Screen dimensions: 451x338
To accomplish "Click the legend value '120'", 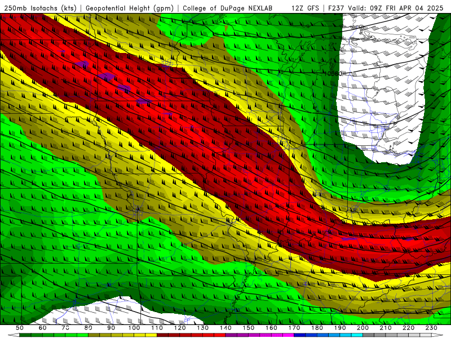I will click(180, 328).
